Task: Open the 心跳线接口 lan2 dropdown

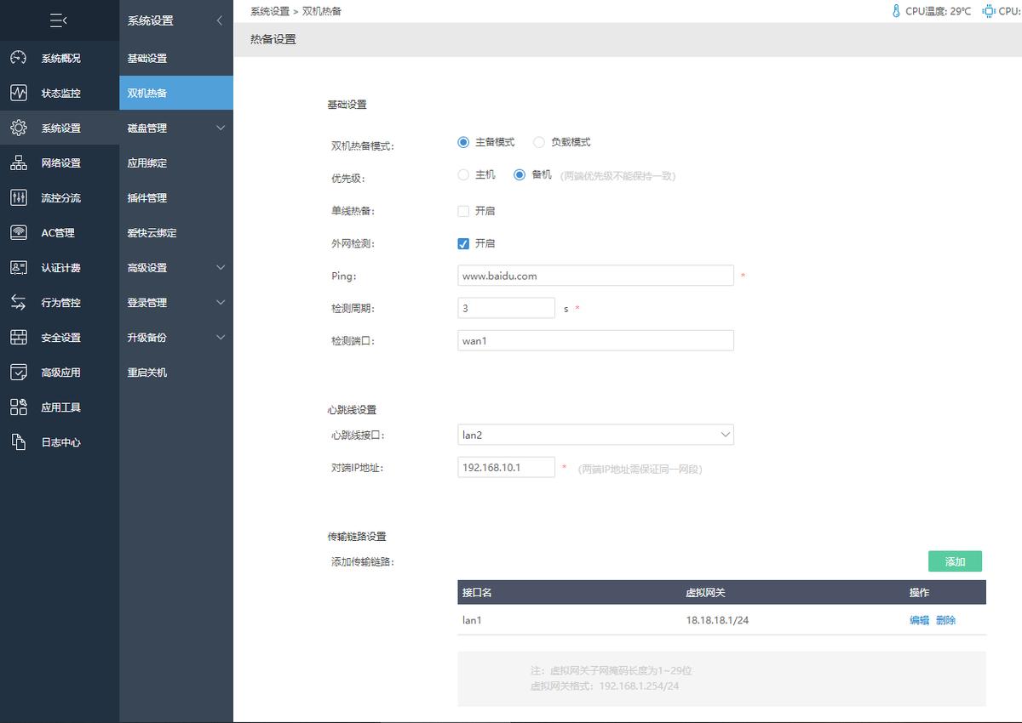Action: click(594, 434)
